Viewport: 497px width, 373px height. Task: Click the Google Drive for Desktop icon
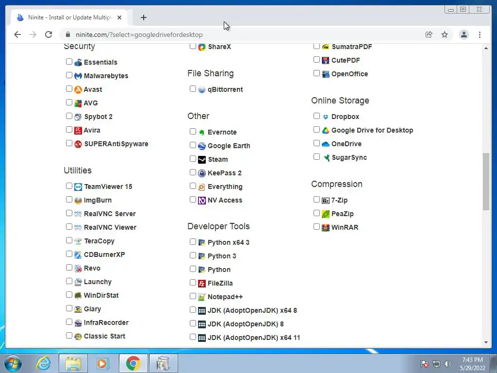[x=326, y=130]
